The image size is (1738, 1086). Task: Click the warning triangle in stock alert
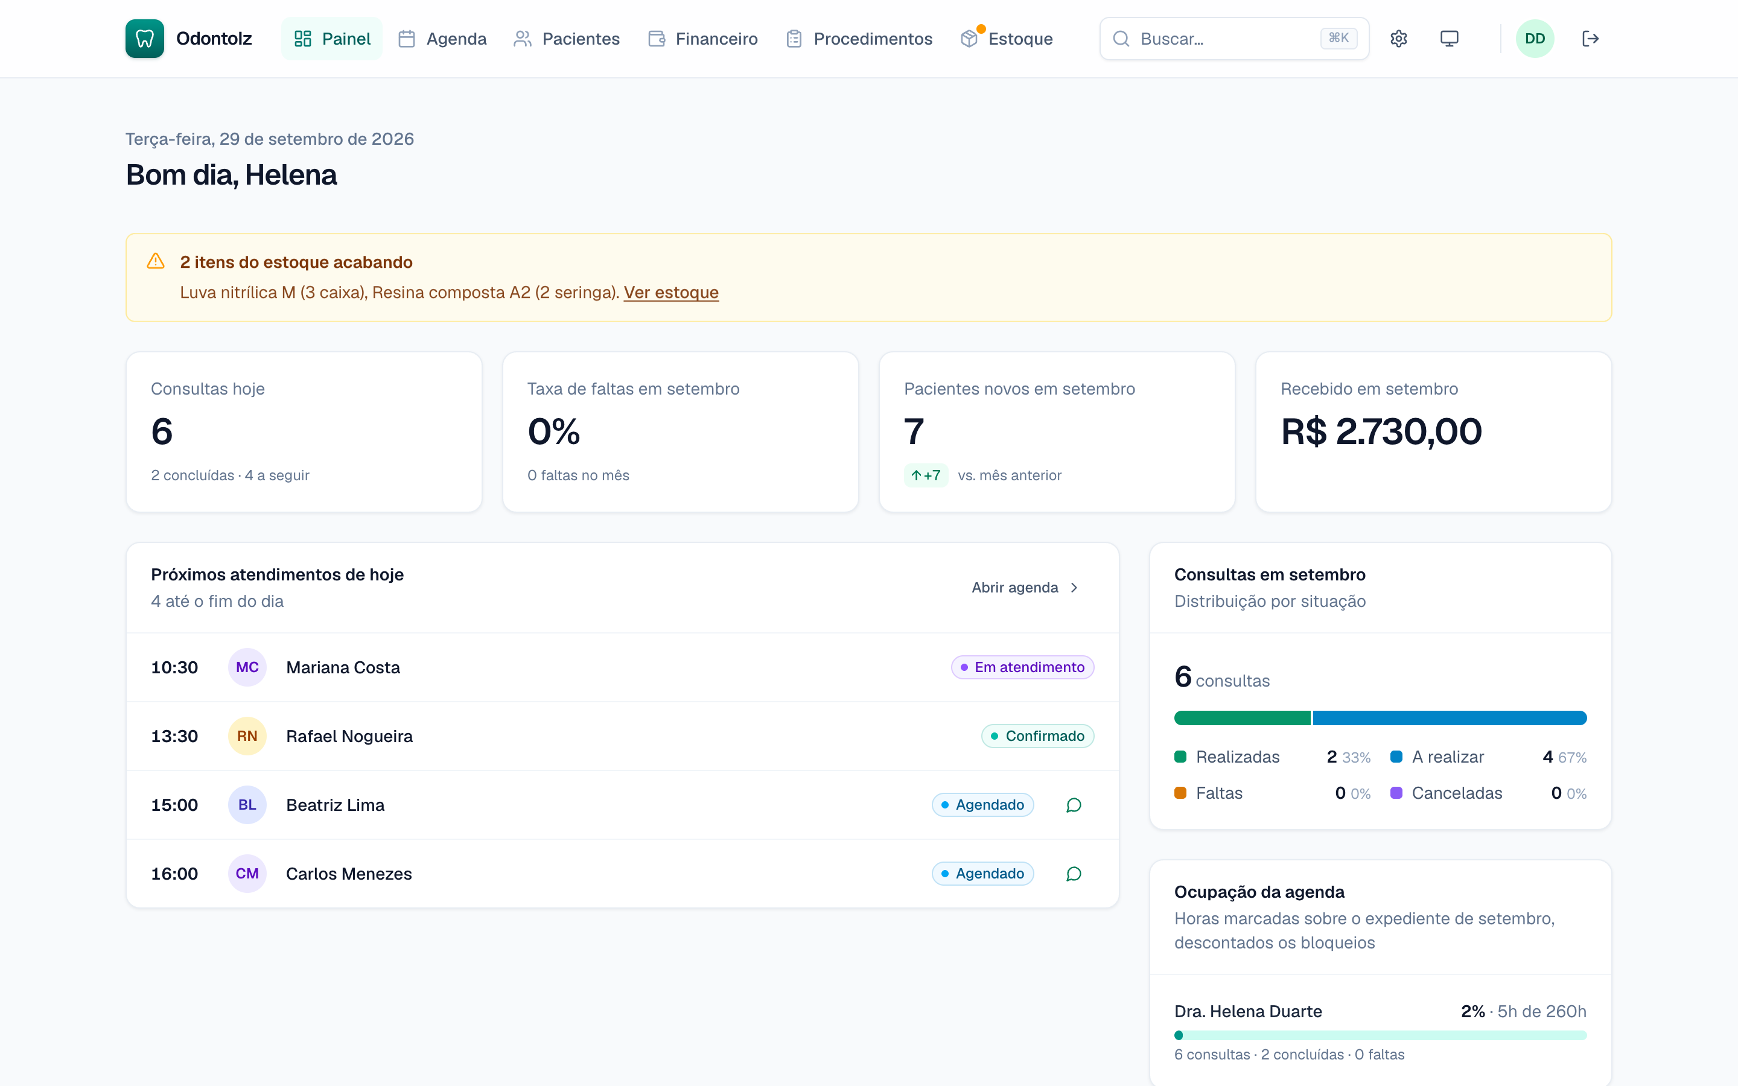(x=156, y=261)
